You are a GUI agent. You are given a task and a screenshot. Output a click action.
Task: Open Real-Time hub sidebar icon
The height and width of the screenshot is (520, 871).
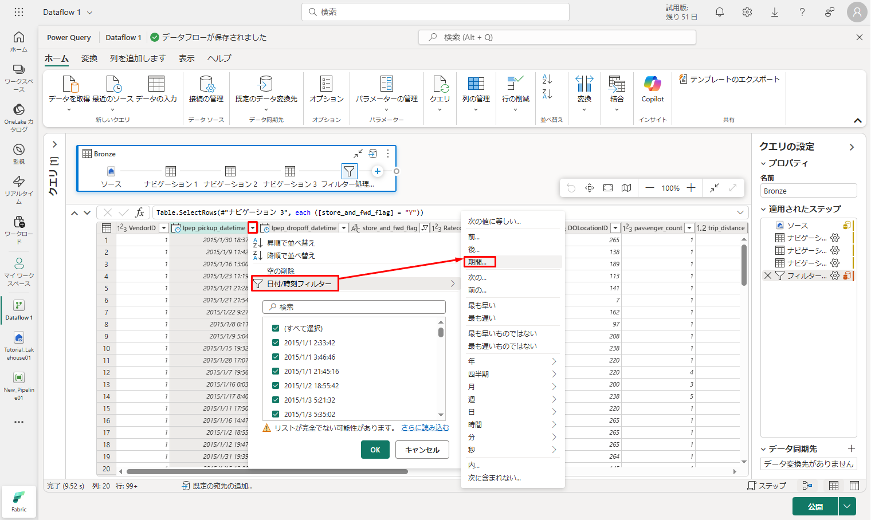(x=19, y=190)
